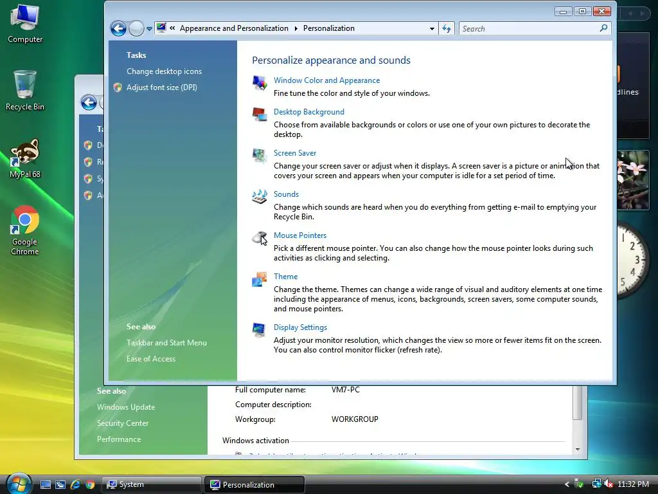
Task: Click Windows Update in System window
Action: 126,407
